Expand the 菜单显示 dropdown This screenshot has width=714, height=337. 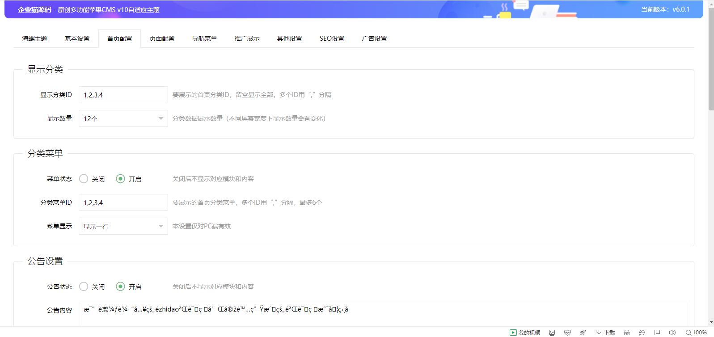(123, 226)
